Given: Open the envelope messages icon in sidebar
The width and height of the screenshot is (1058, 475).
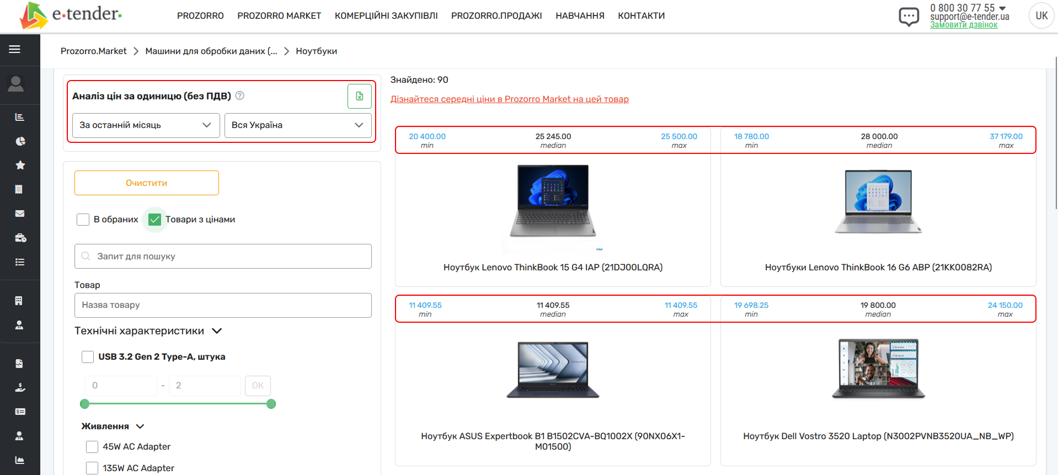Looking at the screenshot, I should coord(20,214).
